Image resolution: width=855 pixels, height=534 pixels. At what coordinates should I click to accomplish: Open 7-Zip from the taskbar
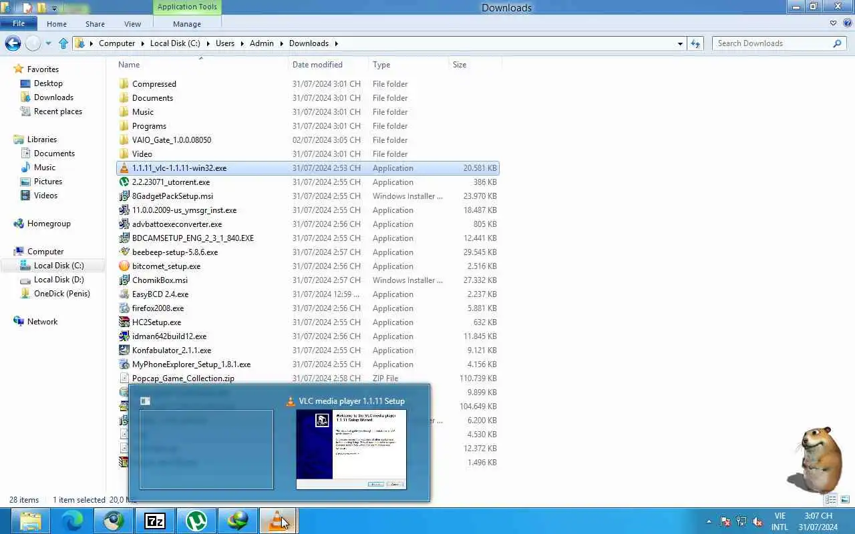(155, 521)
